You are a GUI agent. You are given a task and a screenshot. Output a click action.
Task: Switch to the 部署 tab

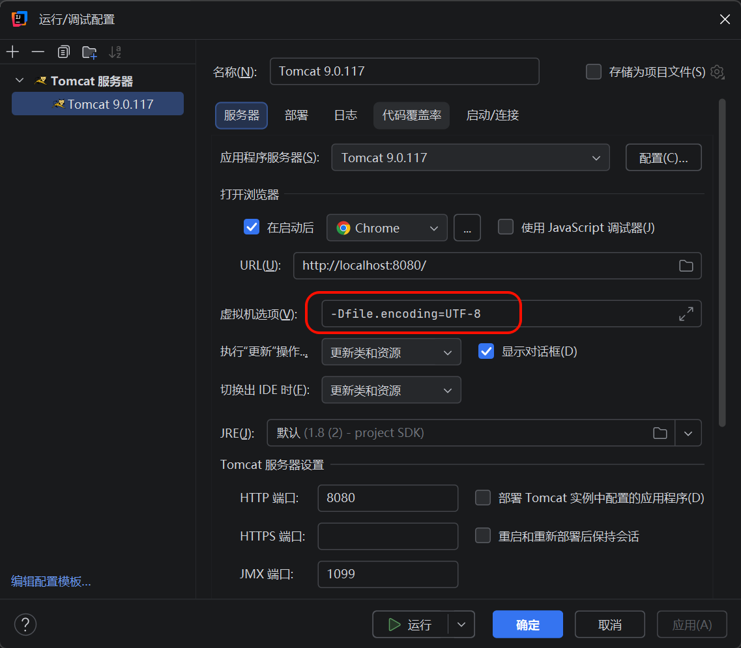click(x=297, y=116)
